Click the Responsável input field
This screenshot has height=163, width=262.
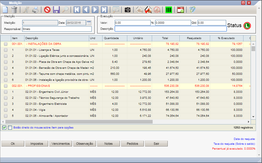[x=57, y=29]
